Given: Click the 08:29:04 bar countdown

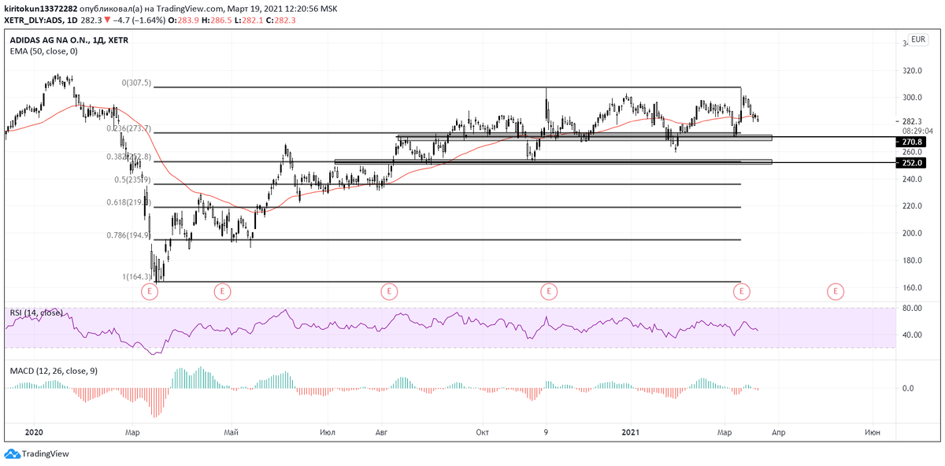Looking at the screenshot, I should [917, 131].
